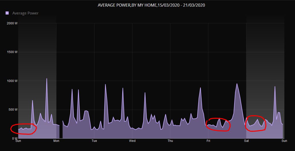Click the 1500 W y-axis label

[12, 52]
